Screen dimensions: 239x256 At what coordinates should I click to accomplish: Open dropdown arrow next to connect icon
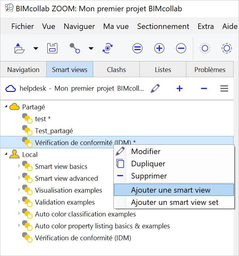[91, 48]
